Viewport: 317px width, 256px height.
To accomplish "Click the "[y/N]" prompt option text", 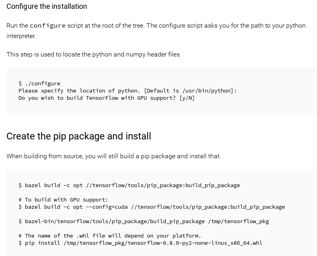I will point(187,98).
